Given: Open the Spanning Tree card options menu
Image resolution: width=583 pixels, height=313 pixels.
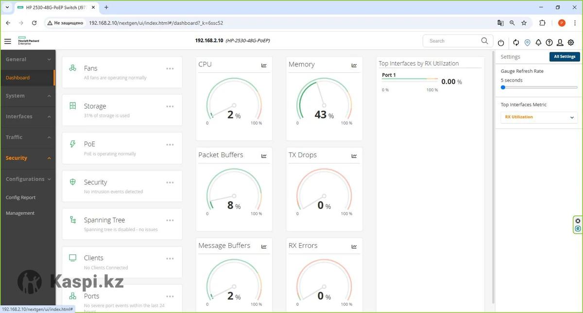Looking at the screenshot, I should point(170,220).
